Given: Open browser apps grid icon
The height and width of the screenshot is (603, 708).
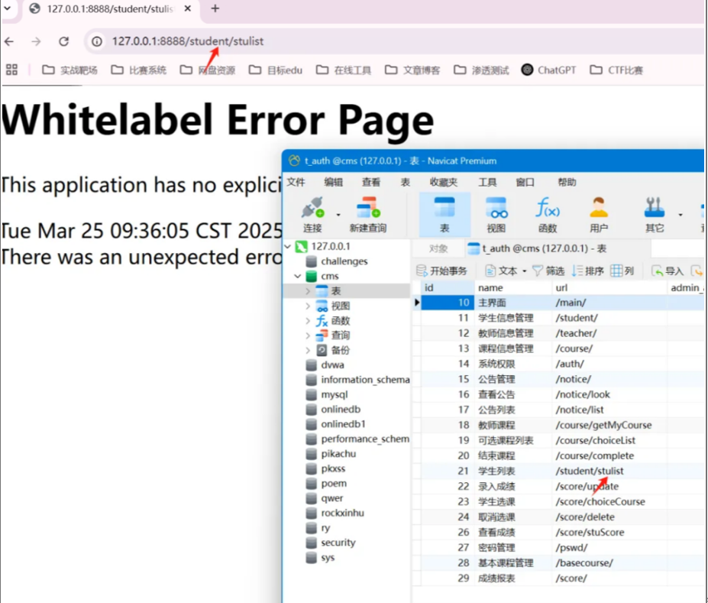Looking at the screenshot, I should pyautogui.click(x=11, y=70).
